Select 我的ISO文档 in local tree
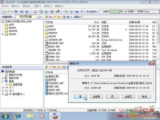 pyautogui.click(x=15, y=75)
